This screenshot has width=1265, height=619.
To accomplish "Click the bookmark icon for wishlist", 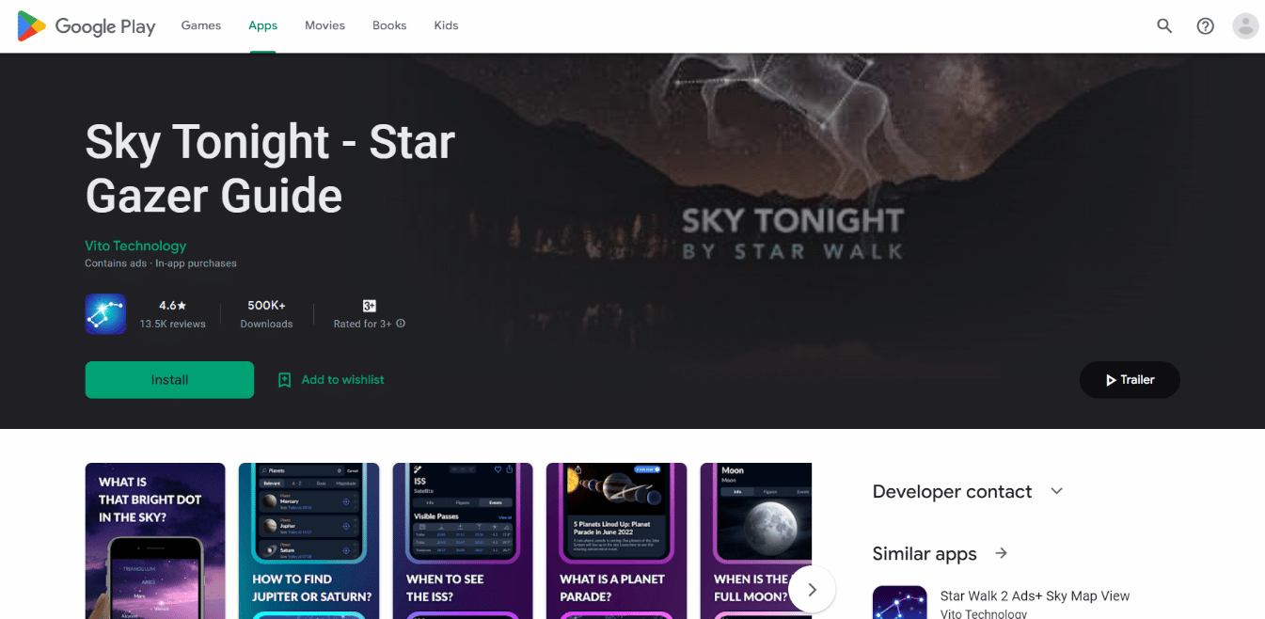I will [284, 380].
